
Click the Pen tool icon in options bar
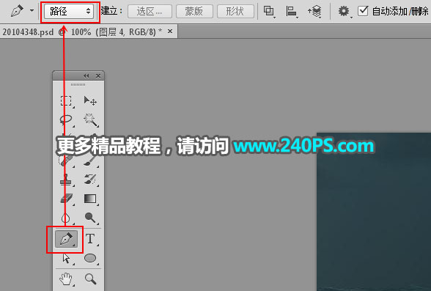click(16, 11)
